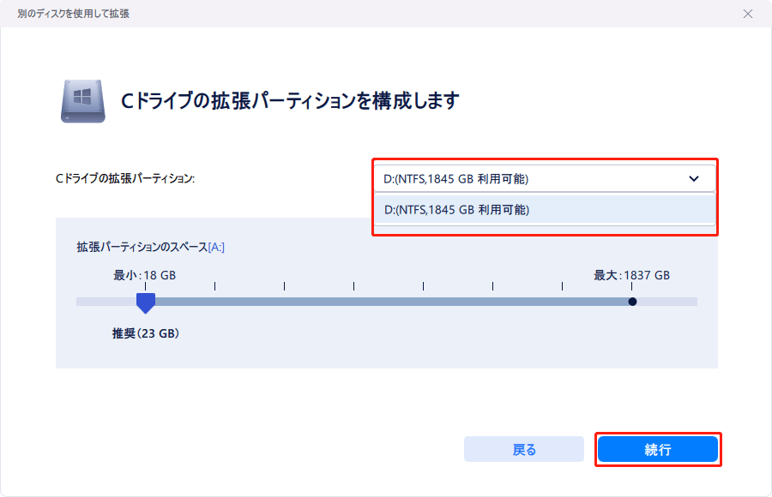Click the Cドライブの拡張パーティション: field label
772x497 pixels.
tap(125, 179)
